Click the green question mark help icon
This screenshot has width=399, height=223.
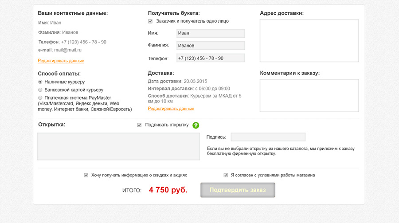click(x=196, y=125)
